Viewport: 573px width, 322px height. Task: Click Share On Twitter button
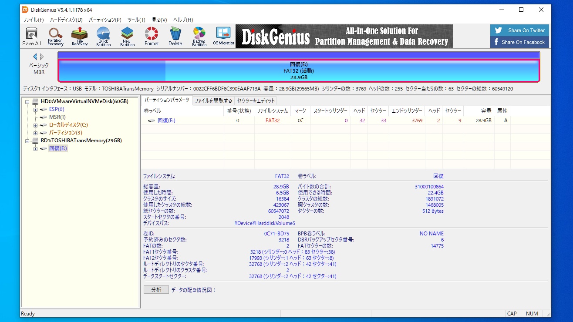coord(519,30)
